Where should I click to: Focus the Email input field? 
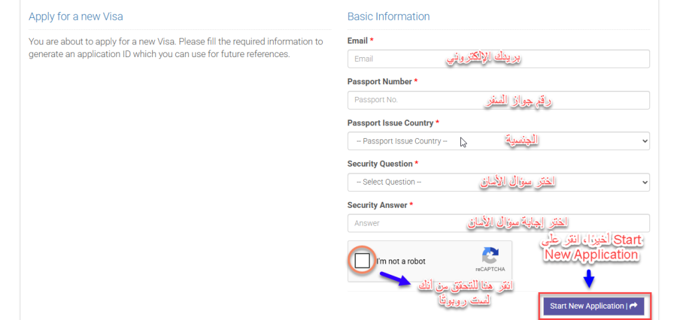(x=498, y=59)
